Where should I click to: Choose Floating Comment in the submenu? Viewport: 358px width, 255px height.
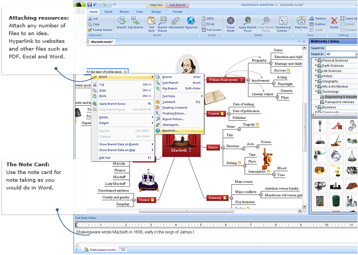(x=179, y=108)
